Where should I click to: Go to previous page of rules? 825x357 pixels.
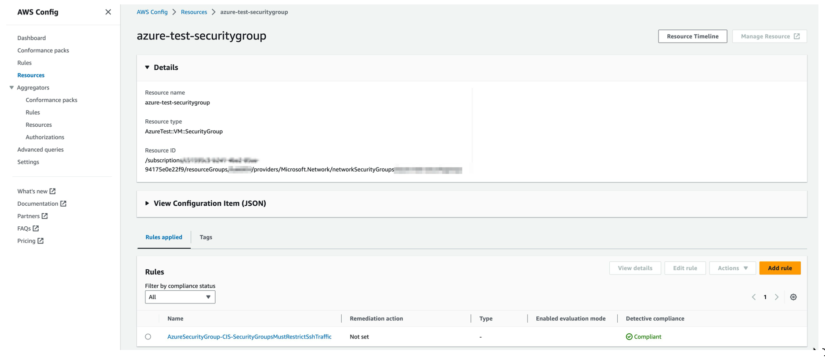(x=754, y=297)
